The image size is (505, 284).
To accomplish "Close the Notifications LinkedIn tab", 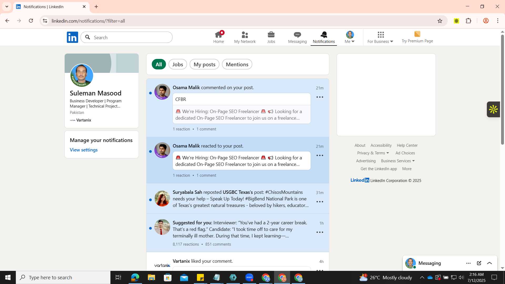I will click(x=84, y=7).
